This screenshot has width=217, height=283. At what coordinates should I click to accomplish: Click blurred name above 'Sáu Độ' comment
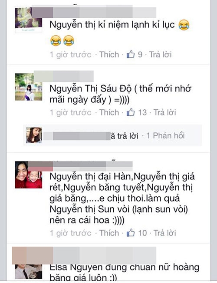(64, 76)
